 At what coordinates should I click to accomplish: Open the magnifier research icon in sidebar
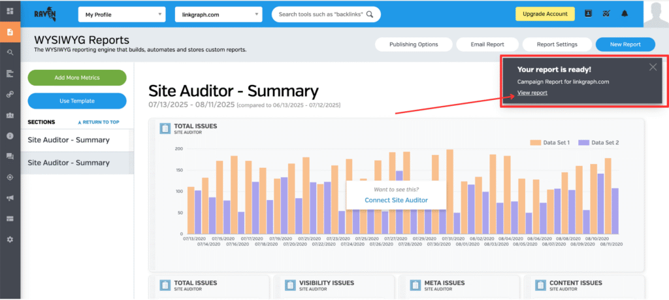pyautogui.click(x=10, y=53)
